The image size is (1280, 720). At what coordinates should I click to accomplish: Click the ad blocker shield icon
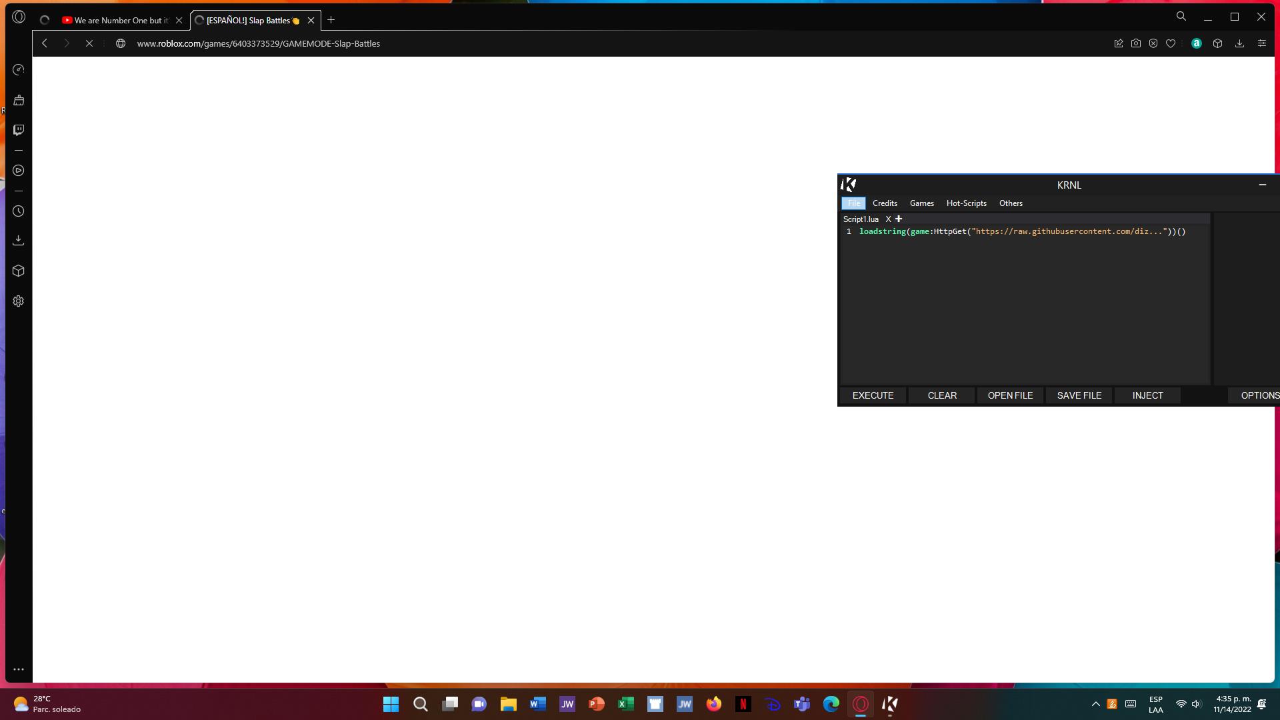pyautogui.click(x=1153, y=43)
